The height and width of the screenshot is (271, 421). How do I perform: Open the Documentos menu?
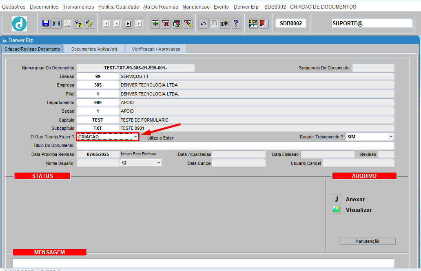coord(44,7)
